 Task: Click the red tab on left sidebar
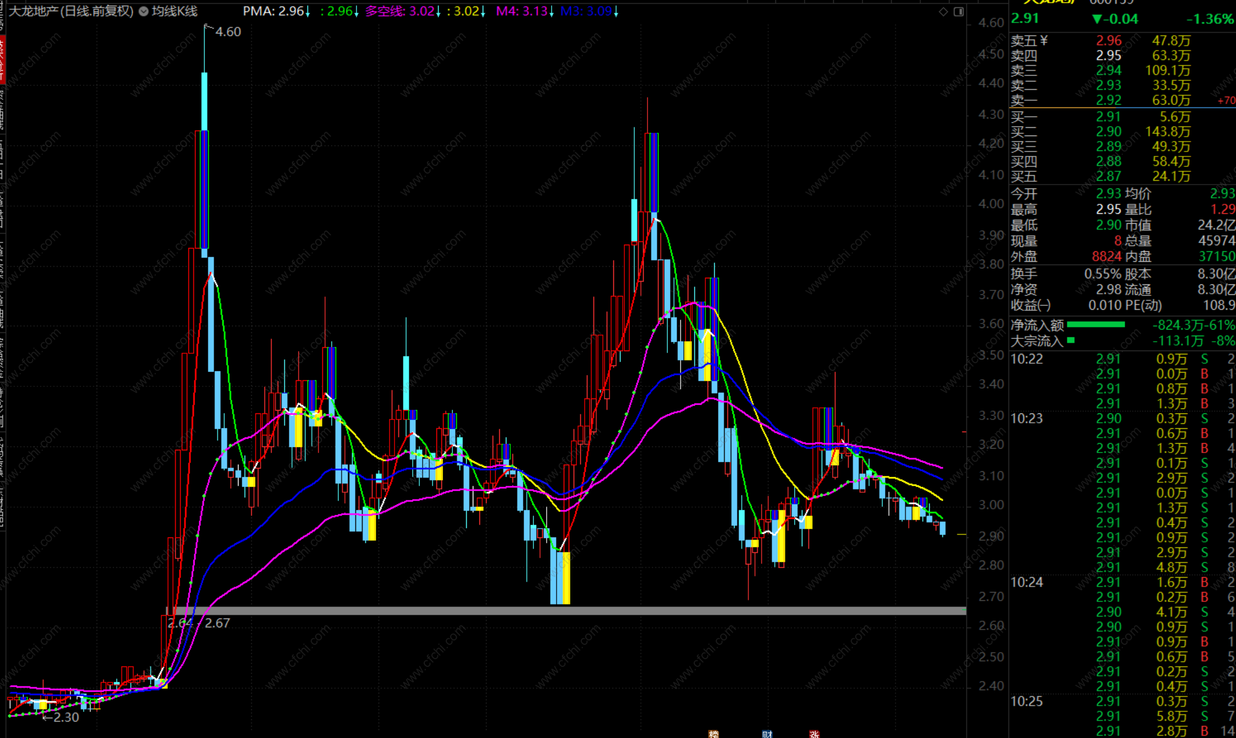coord(2,61)
